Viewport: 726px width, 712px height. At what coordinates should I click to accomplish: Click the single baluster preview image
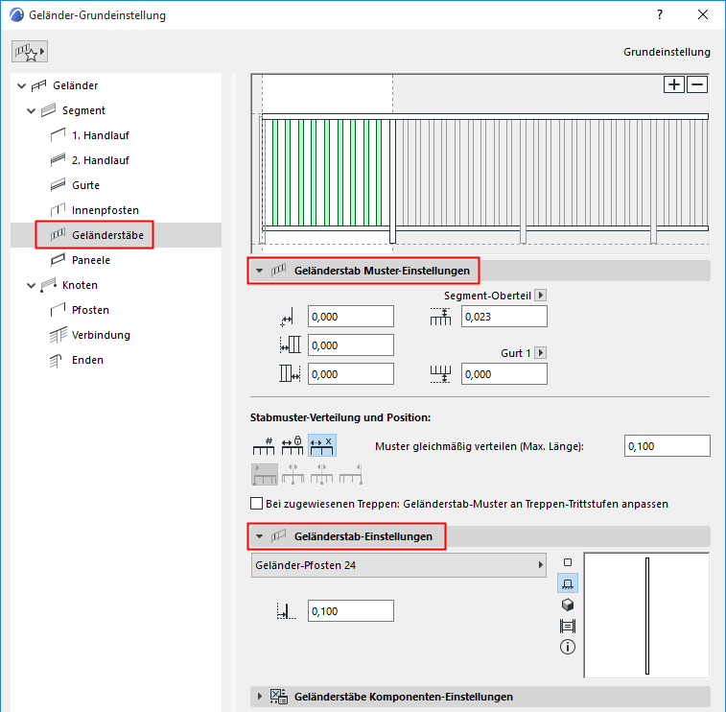pos(646,615)
